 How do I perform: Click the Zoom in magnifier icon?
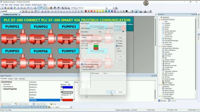[x=62, y=8]
